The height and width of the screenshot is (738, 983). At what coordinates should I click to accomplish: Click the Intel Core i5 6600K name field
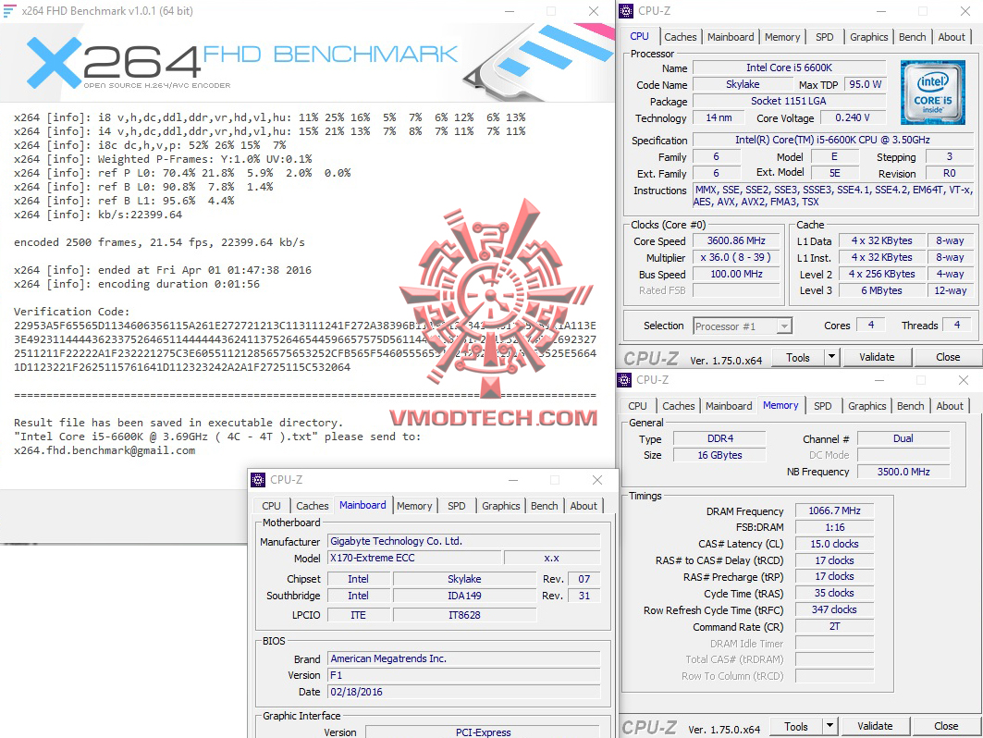(x=790, y=68)
